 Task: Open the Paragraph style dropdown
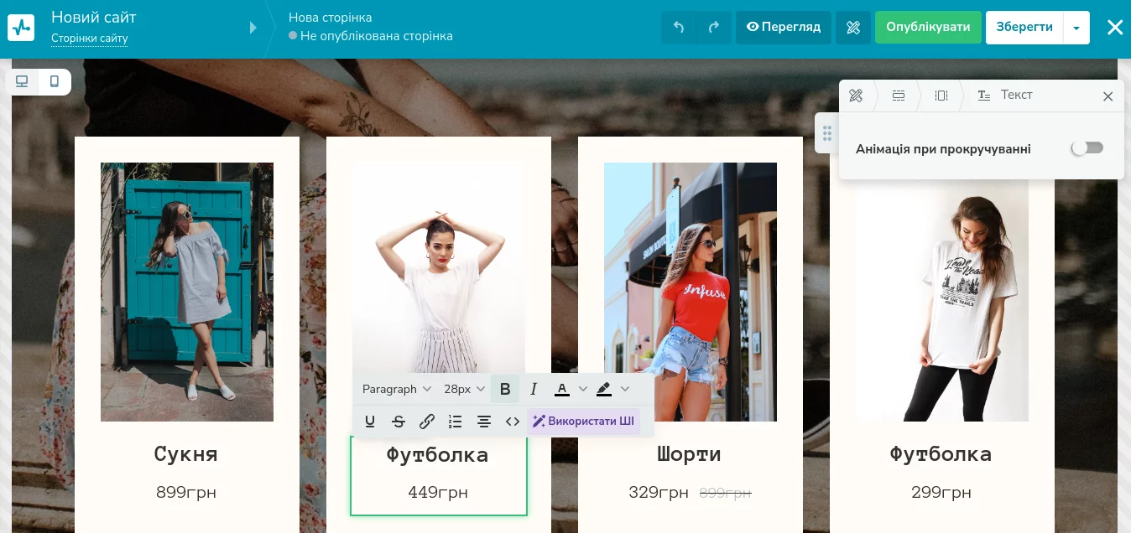click(x=397, y=389)
